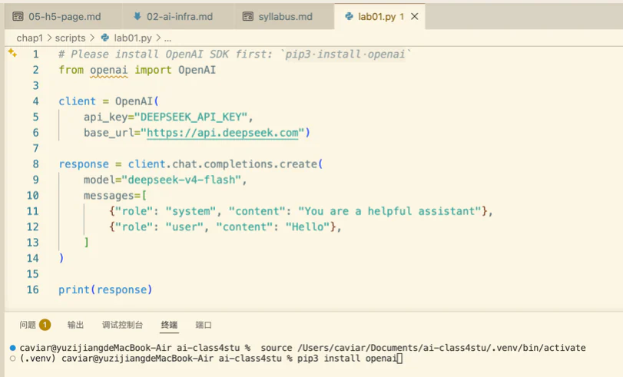Open the 02-ai-infra.md tab
Viewport: 623px width, 377px height.
pyautogui.click(x=178, y=17)
